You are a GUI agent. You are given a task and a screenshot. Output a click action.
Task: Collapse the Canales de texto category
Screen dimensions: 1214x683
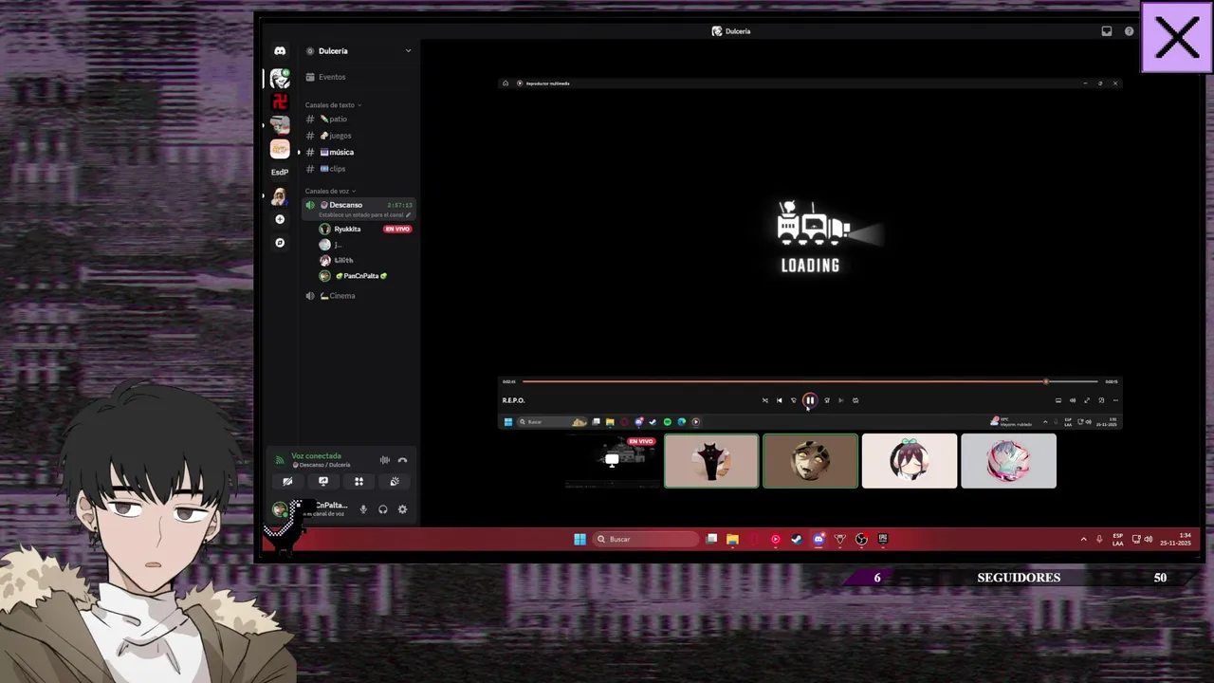point(333,105)
